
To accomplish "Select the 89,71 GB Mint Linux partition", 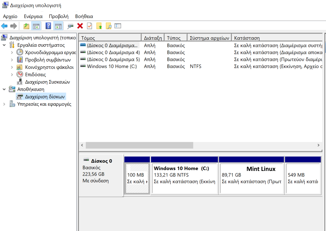I will tap(251, 177).
